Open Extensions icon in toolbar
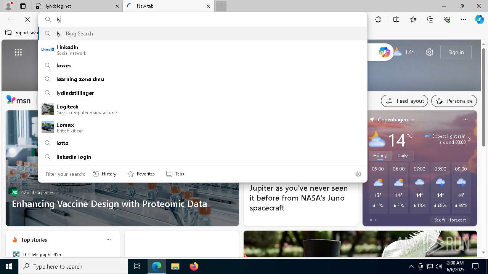488x274 pixels. [x=378, y=19]
